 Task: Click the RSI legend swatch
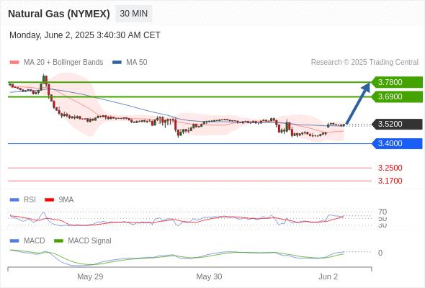pyautogui.click(x=14, y=200)
